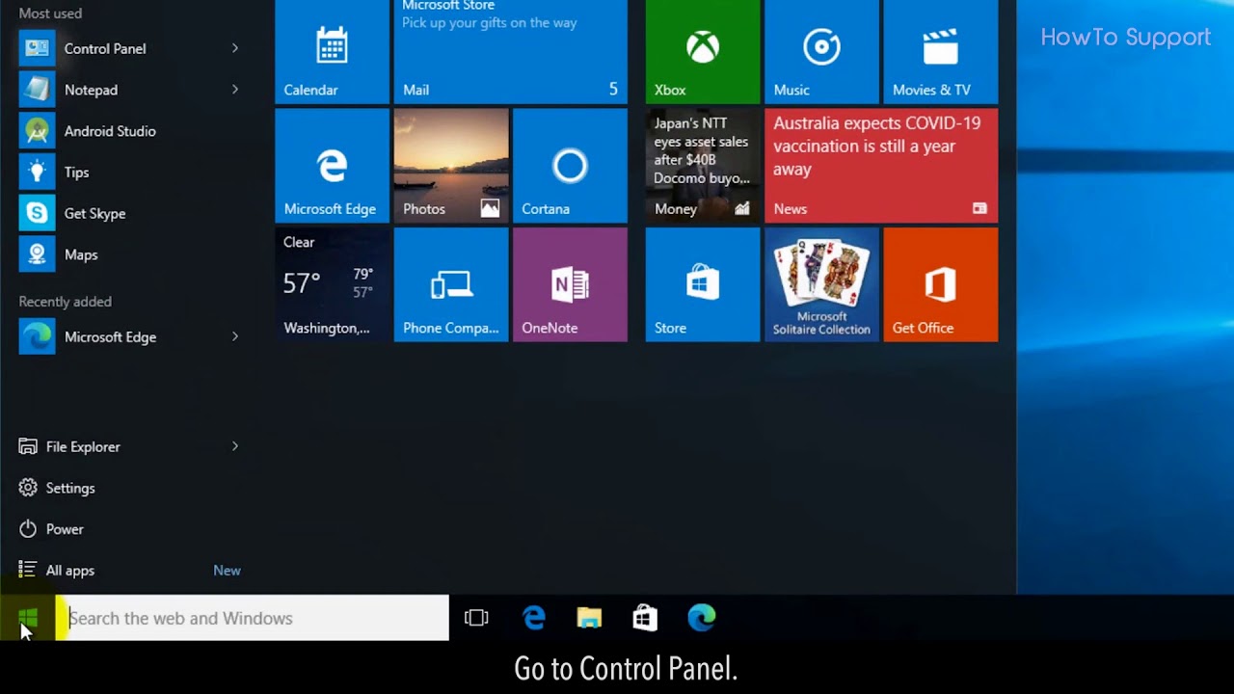Expand Notepad jump list arrow
The width and height of the screenshot is (1234, 694).
click(x=234, y=90)
